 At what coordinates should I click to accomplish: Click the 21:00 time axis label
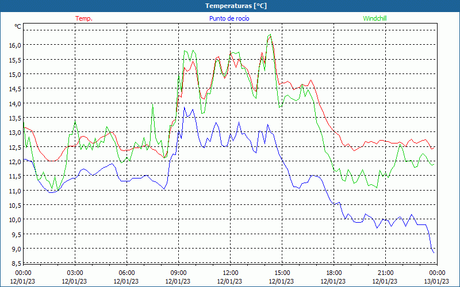pos(385,273)
